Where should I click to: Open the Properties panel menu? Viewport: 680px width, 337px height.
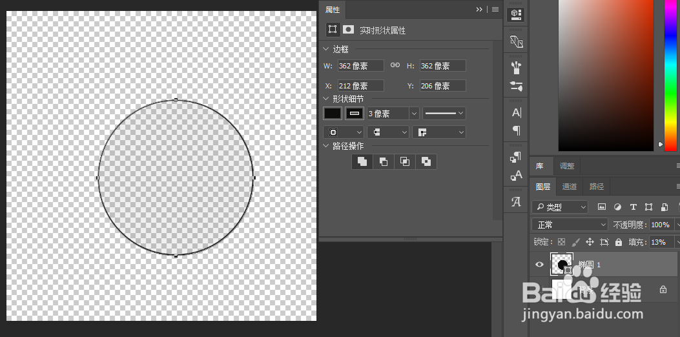click(x=495, y=9)
